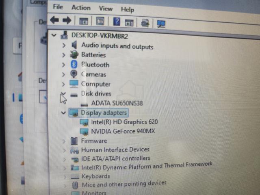Expand IDE ATA/ATAPI controllers category
This screenshot has height=195, width=260.
(65, 160)
